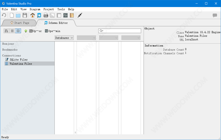Click the diagram ruler toolbar icon

tap(52, 15)
